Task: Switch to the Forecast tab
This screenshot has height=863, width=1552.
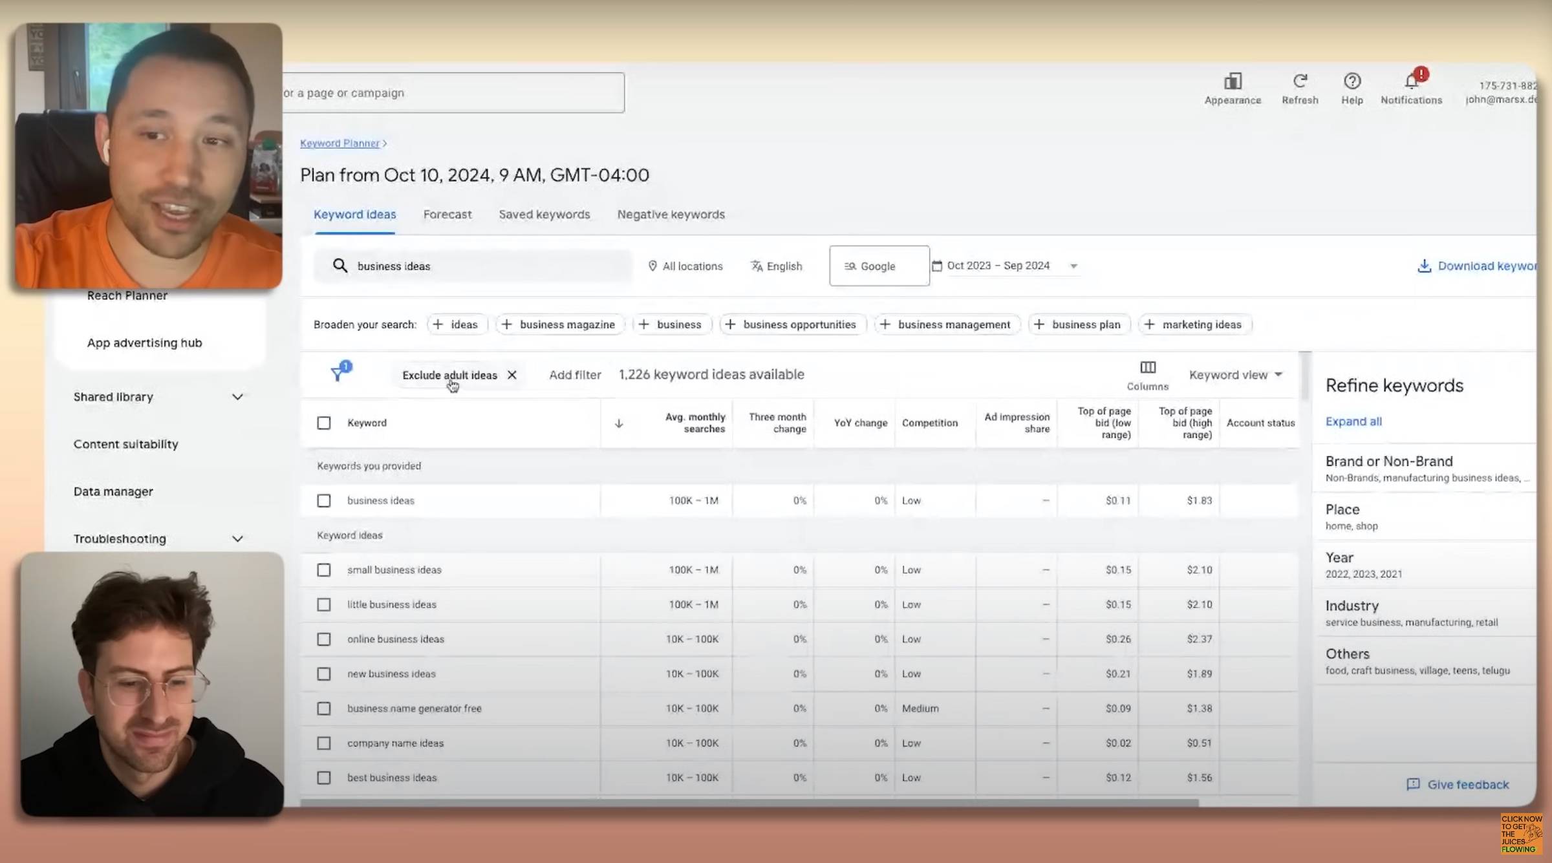Action: click(x=447, y=215)
